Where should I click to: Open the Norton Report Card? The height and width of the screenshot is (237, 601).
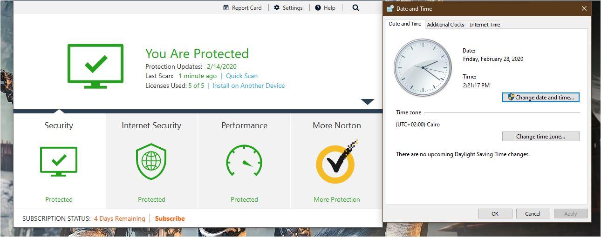[242, 7]
